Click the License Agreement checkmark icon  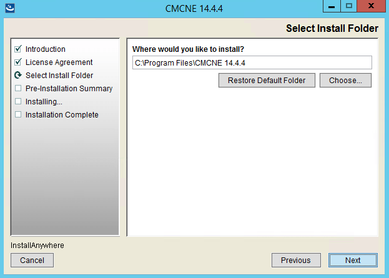tap(18, 62)
